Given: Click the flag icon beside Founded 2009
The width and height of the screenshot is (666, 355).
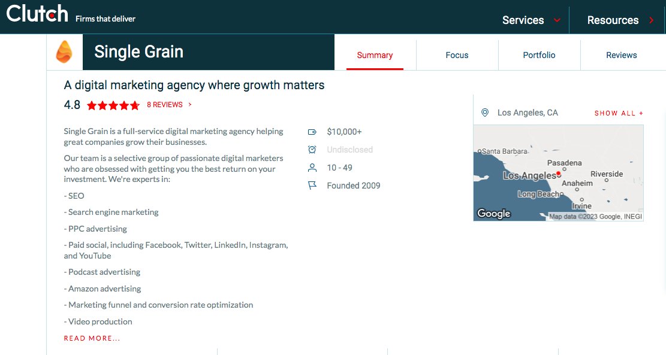Looking at the screenshot, I should click(x=312, y=186).
